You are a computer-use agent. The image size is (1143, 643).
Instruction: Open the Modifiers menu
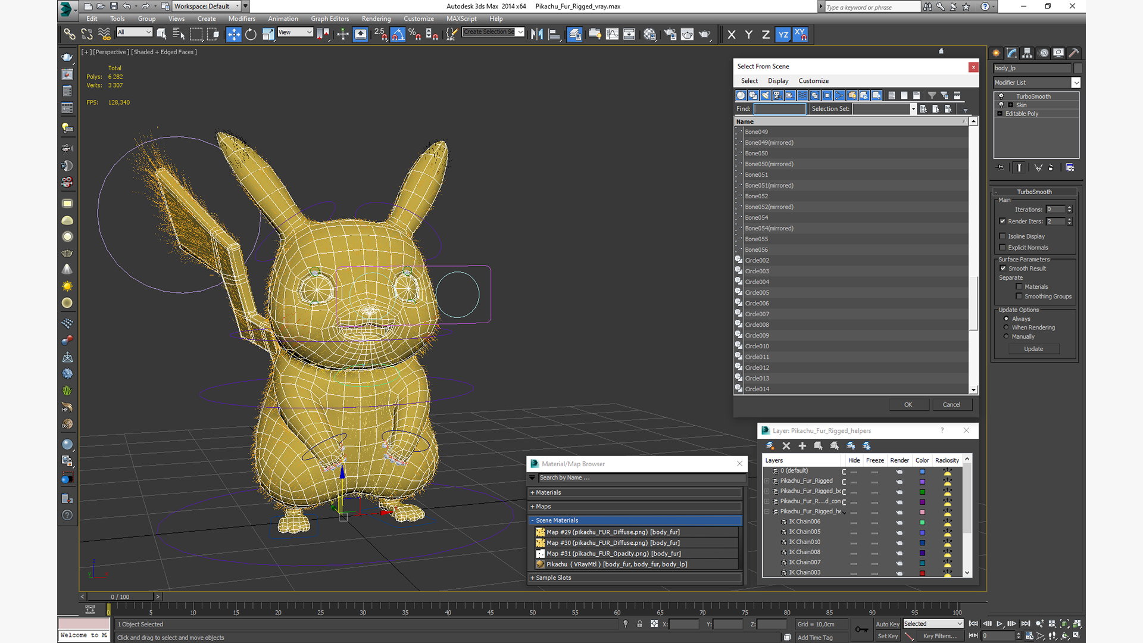pos(242,18)
